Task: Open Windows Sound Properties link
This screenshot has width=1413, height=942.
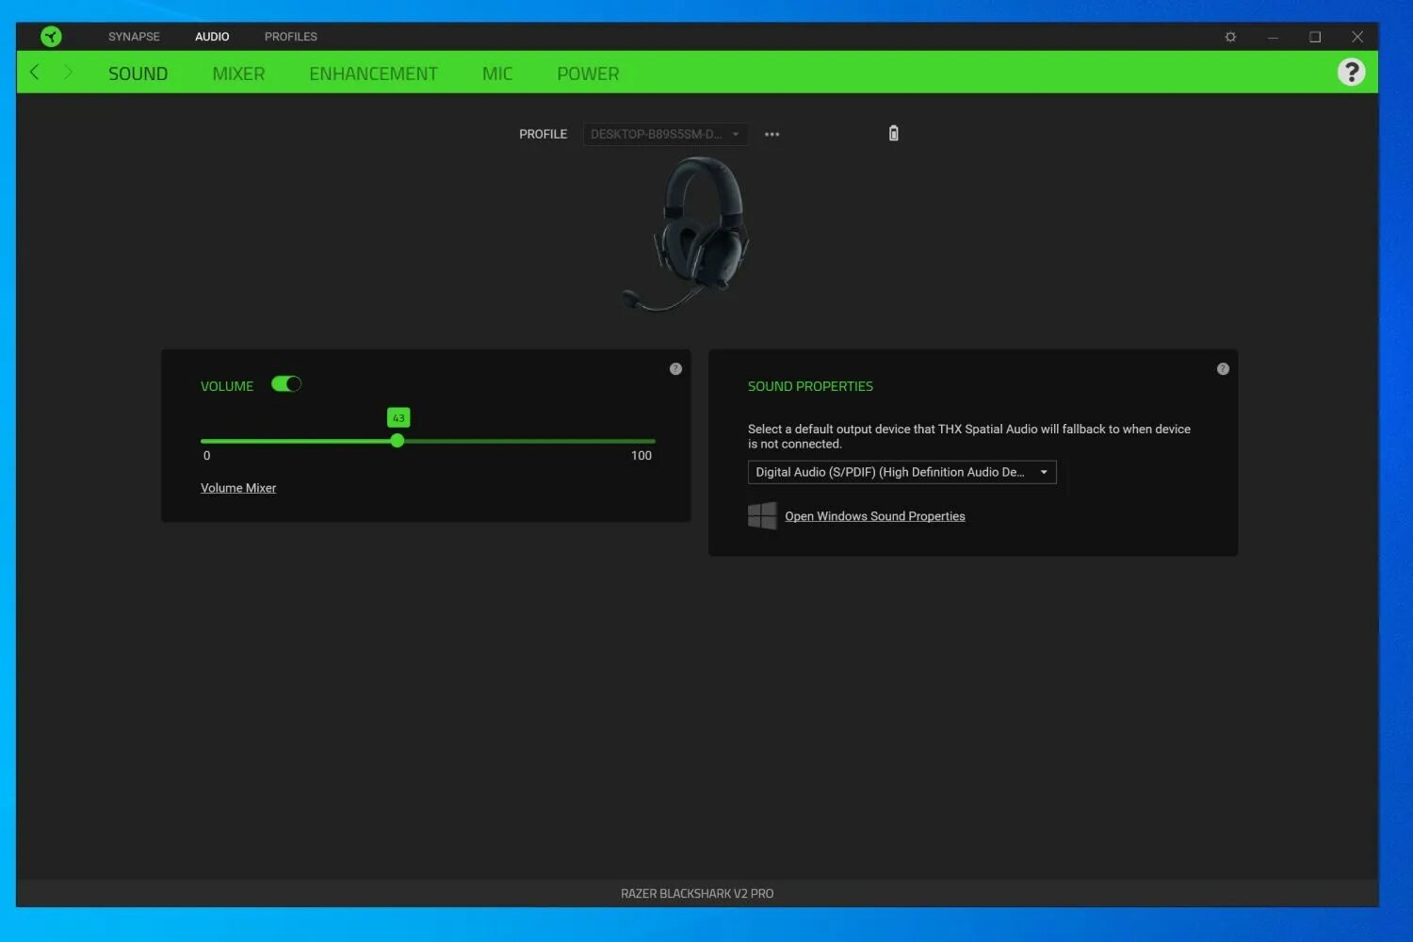Action: click(x=875, y=516)
